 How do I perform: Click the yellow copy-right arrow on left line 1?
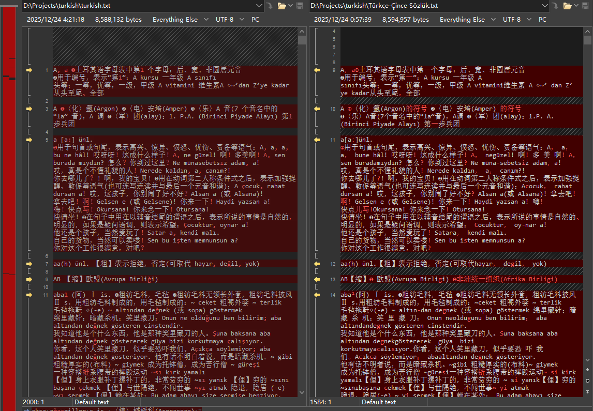(x=29, y=70)
